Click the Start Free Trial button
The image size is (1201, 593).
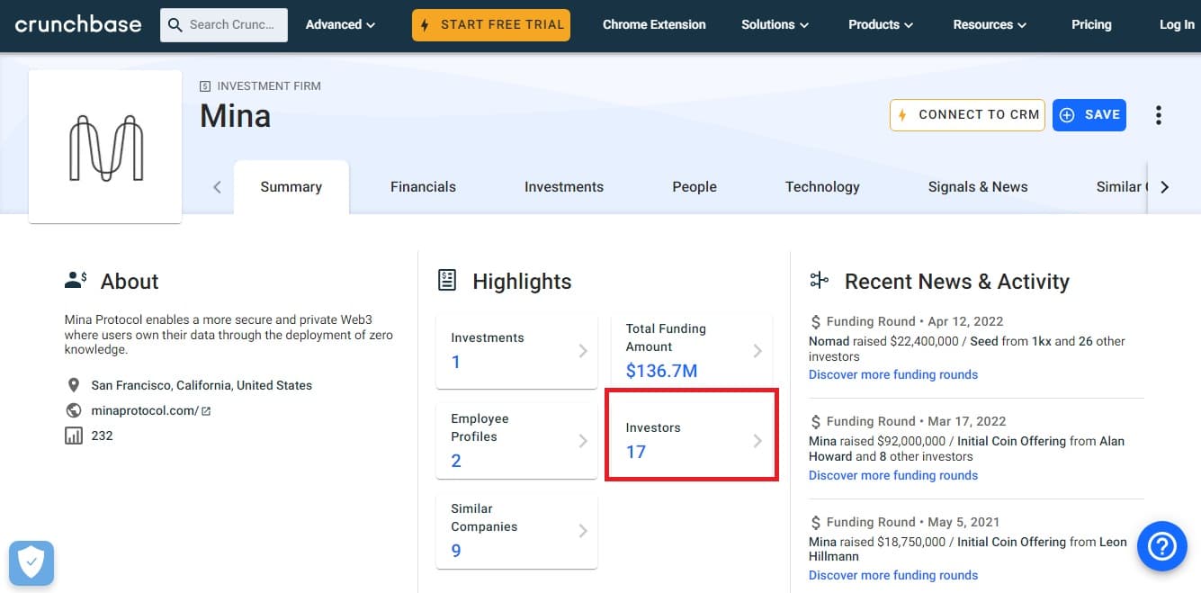[492, 24]
